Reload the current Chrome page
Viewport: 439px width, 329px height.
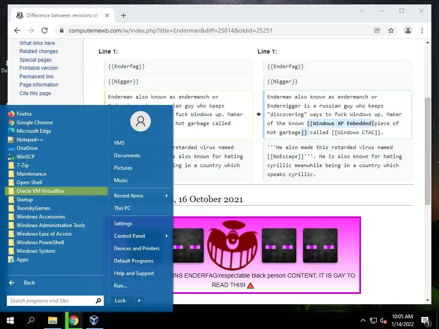[45, 30]
